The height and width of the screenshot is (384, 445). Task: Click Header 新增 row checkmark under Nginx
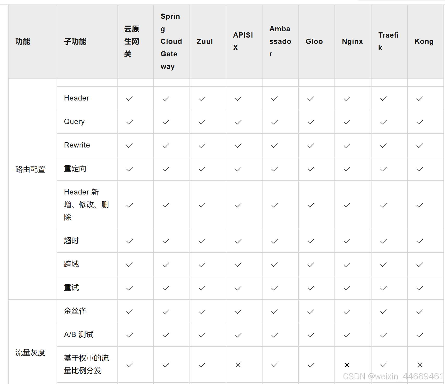point(347,205)
